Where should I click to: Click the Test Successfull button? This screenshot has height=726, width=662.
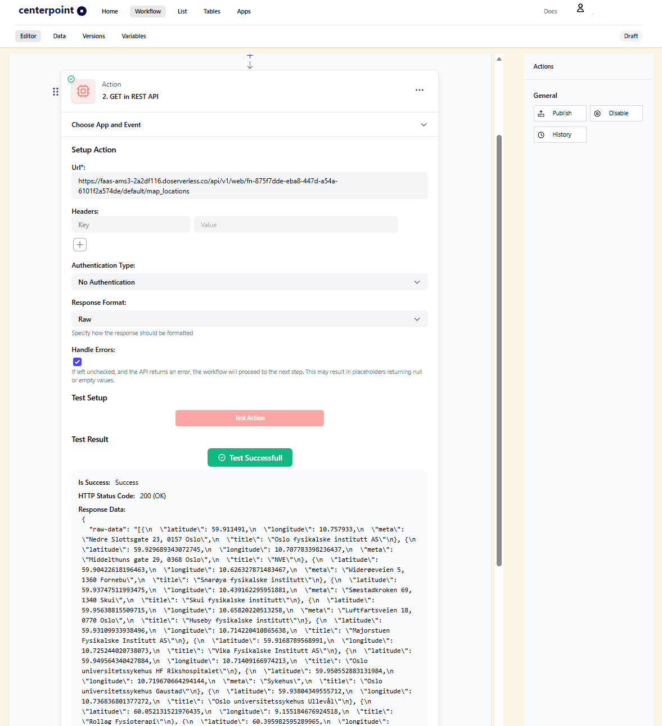coord(250,458)
